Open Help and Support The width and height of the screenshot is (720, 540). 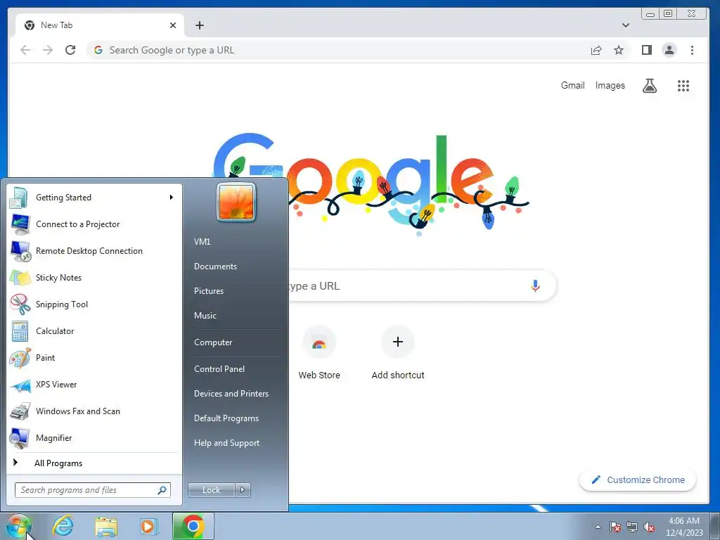pyautogui.click(x=226, y=443)
